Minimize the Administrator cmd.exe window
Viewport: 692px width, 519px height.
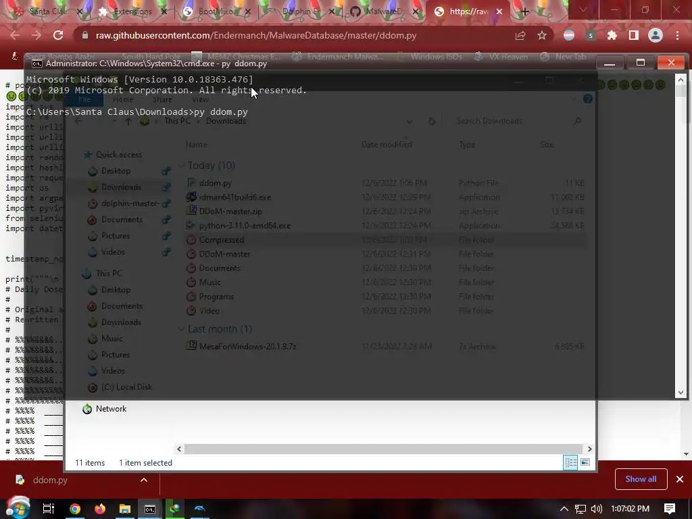click(x=610, y=63)
